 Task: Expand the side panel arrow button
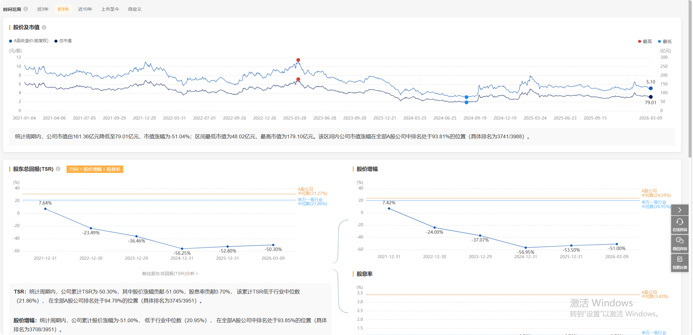click(x=680, y=210)
